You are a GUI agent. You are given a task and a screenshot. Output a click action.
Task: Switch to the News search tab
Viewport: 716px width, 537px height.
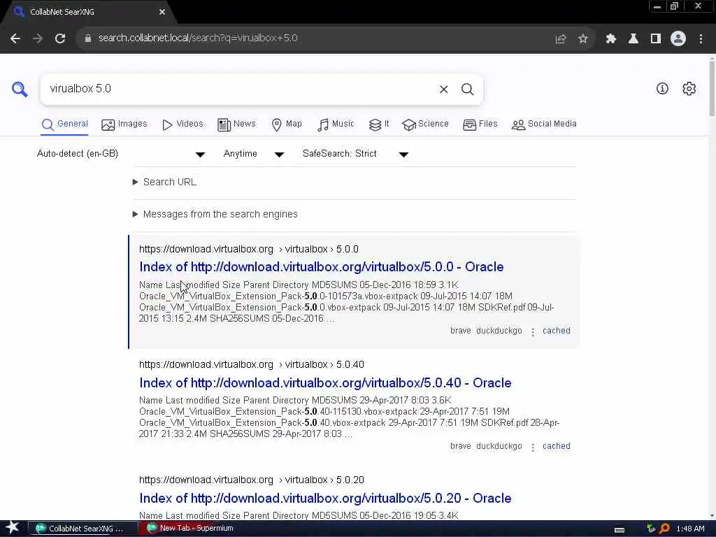click(236, 124)
